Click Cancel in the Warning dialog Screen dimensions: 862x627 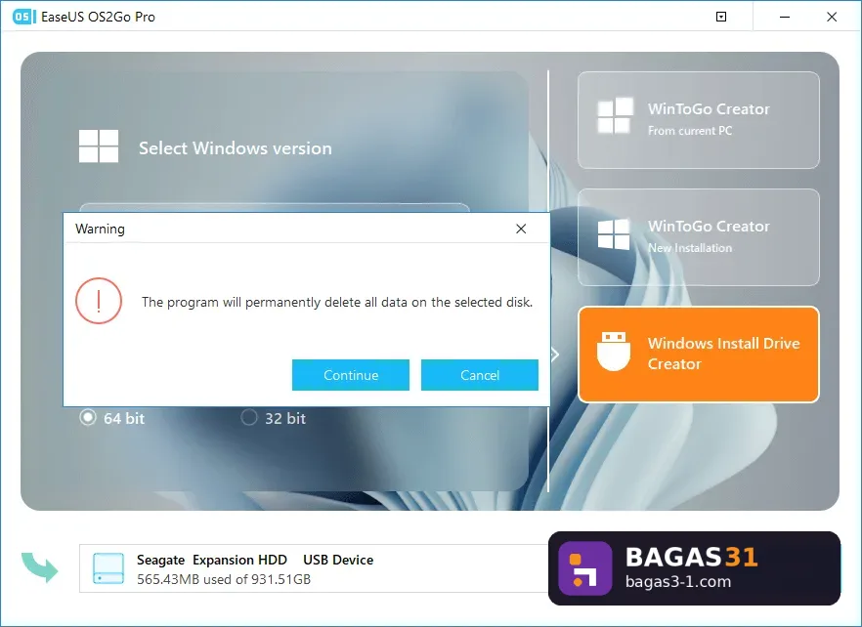pyautogui.click(x=479, y=375)
